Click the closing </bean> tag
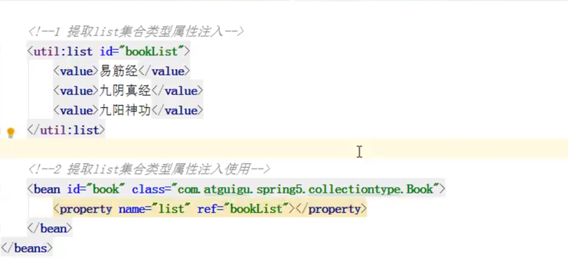568x259 pixels. tap(50, 228)
